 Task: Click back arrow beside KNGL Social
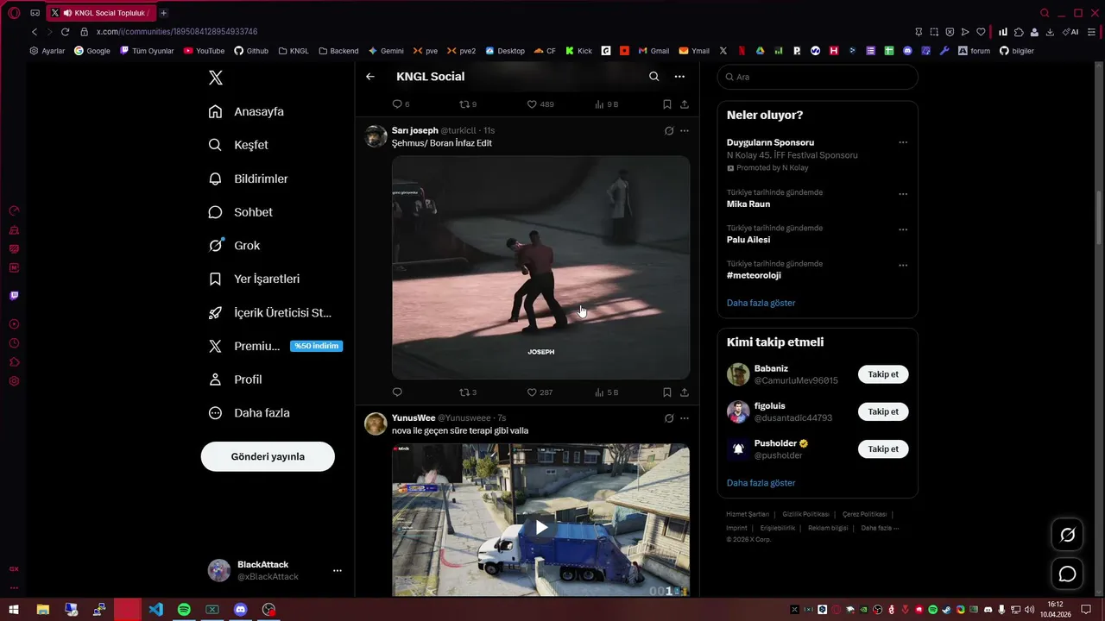click(x=370, y=77)
